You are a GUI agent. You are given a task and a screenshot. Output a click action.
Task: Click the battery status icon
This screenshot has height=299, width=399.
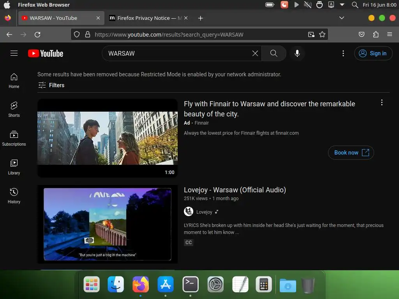coord(270,5)
